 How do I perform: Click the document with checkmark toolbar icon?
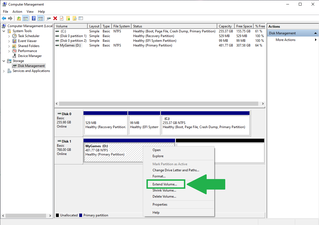click(x=62, y=19)
